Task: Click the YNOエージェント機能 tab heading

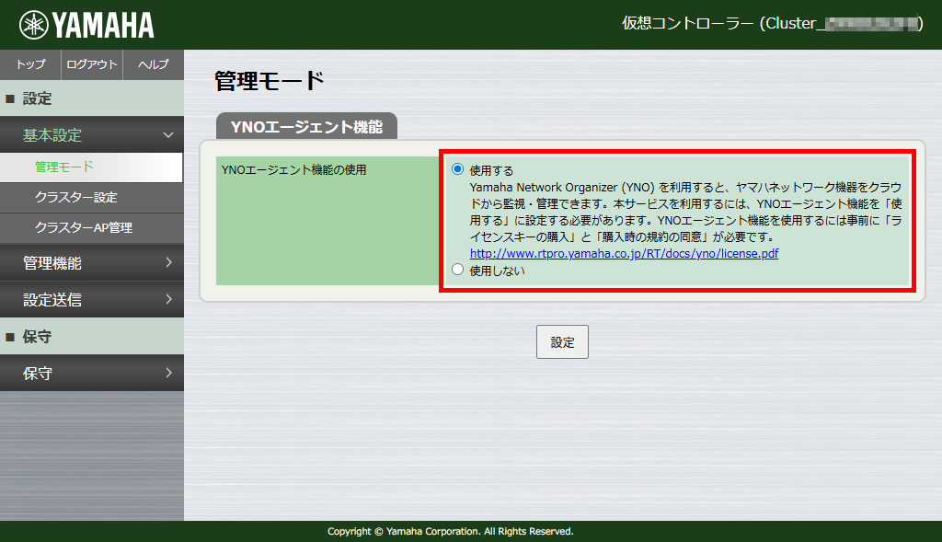Action: click(306, 126)
